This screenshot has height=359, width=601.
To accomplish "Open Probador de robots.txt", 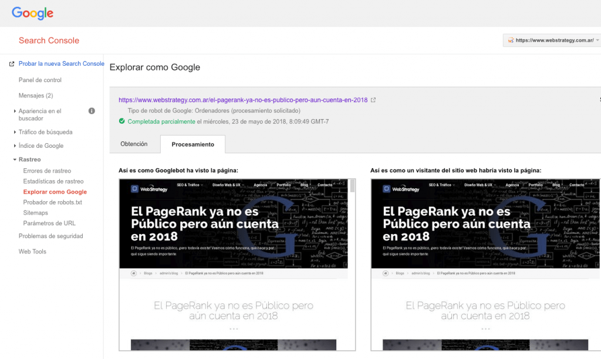I will tap(52, 202).
